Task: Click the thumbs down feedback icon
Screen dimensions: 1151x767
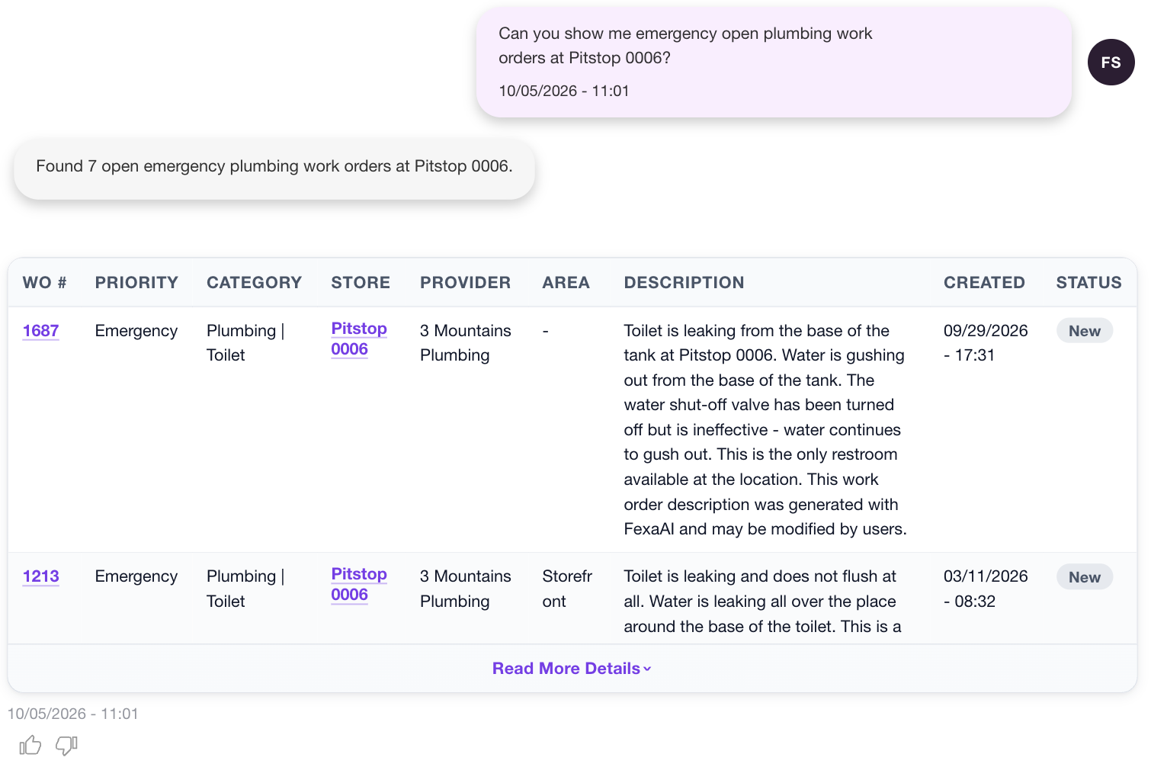Action: 66,745
